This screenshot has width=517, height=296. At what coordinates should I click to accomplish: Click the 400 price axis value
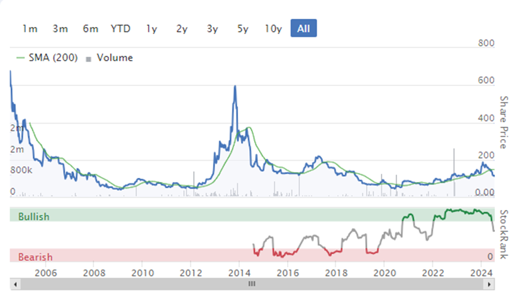click(486, 118)
